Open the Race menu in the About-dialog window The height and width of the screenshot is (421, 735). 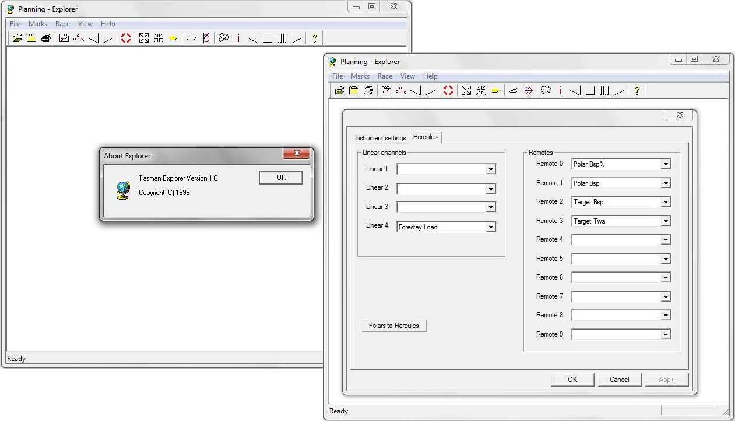tap(63, 24)
